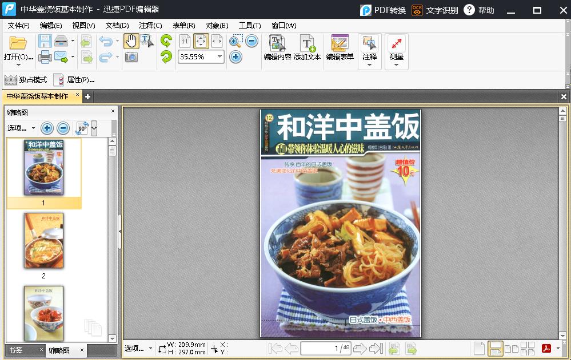This screenshot has height=360, width=571.
Task: Click the page number input field showing 1/48
Action: 325,349
